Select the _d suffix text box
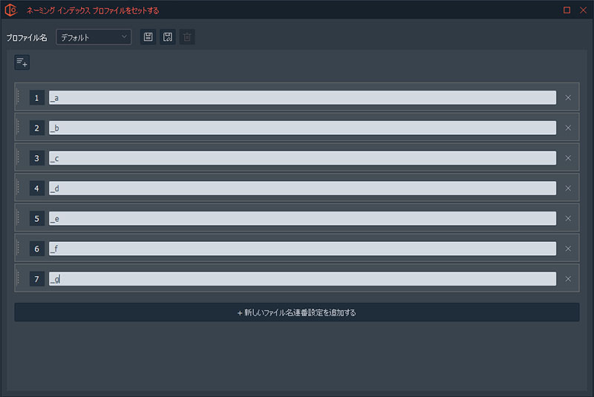This screenshot has height=397, width=594. point(302,188)
